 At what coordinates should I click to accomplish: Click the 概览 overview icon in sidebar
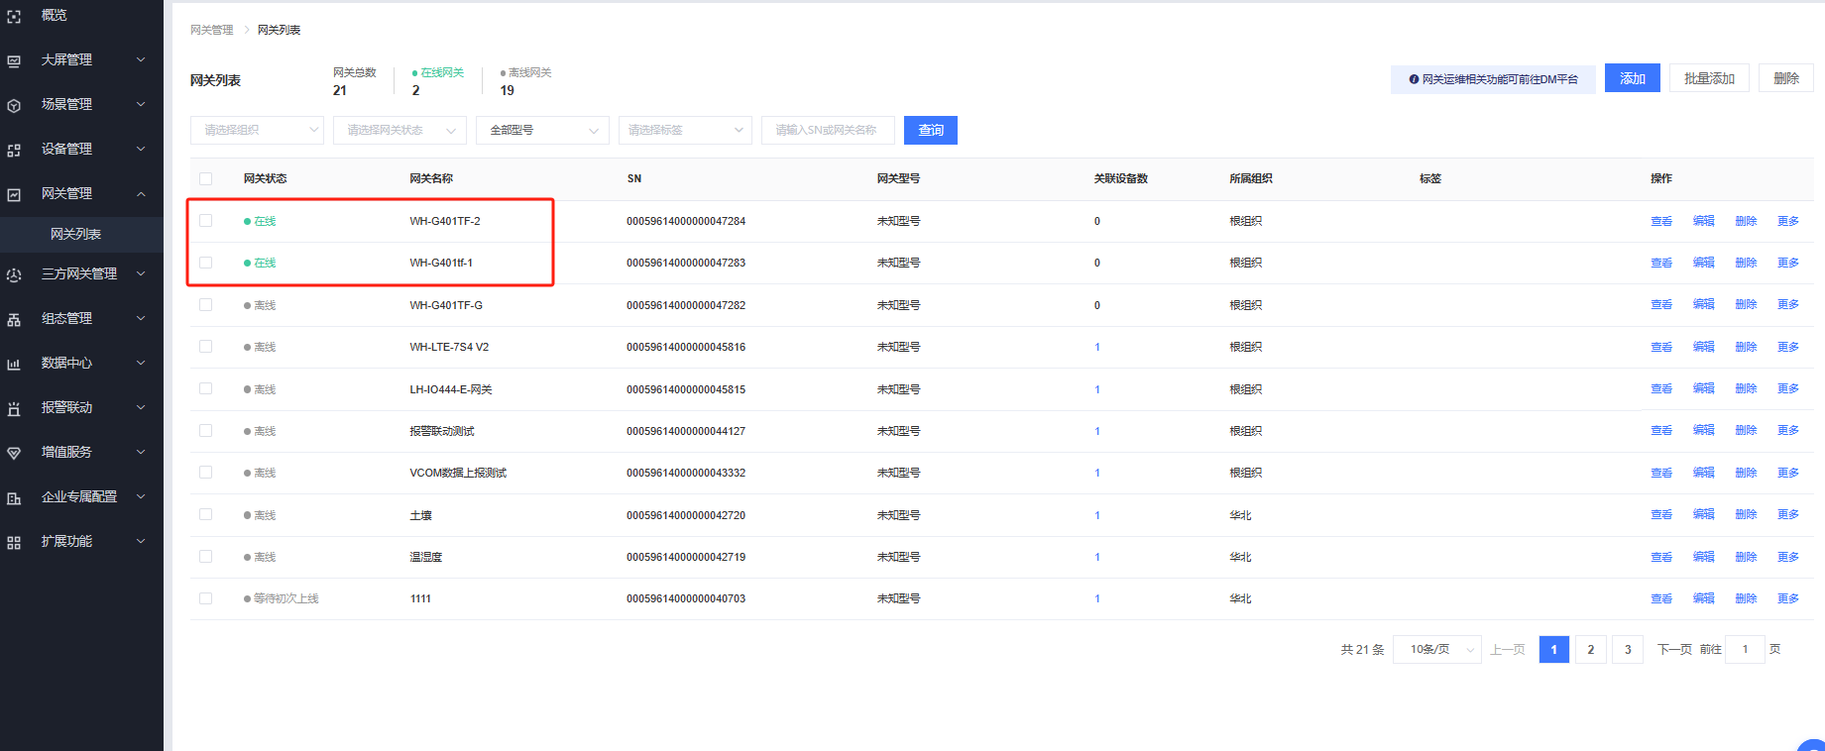click(14, 16)
